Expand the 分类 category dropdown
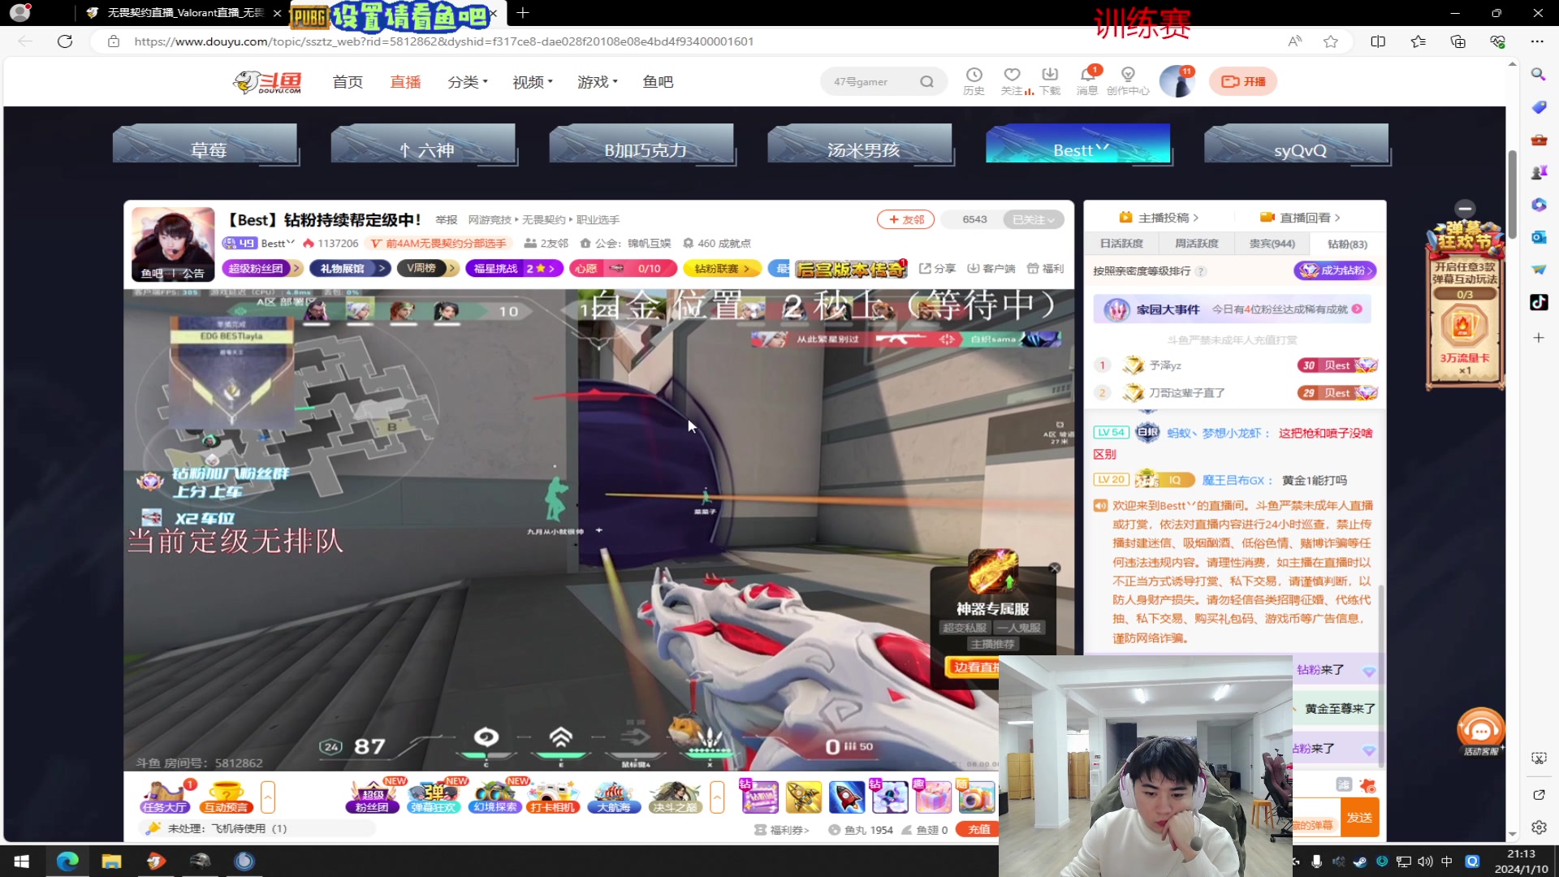Image resolution: width=1559 pixels, height=877 pixels. coord(468,81)
